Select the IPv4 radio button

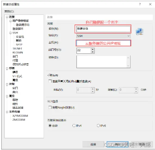(74, 125)
